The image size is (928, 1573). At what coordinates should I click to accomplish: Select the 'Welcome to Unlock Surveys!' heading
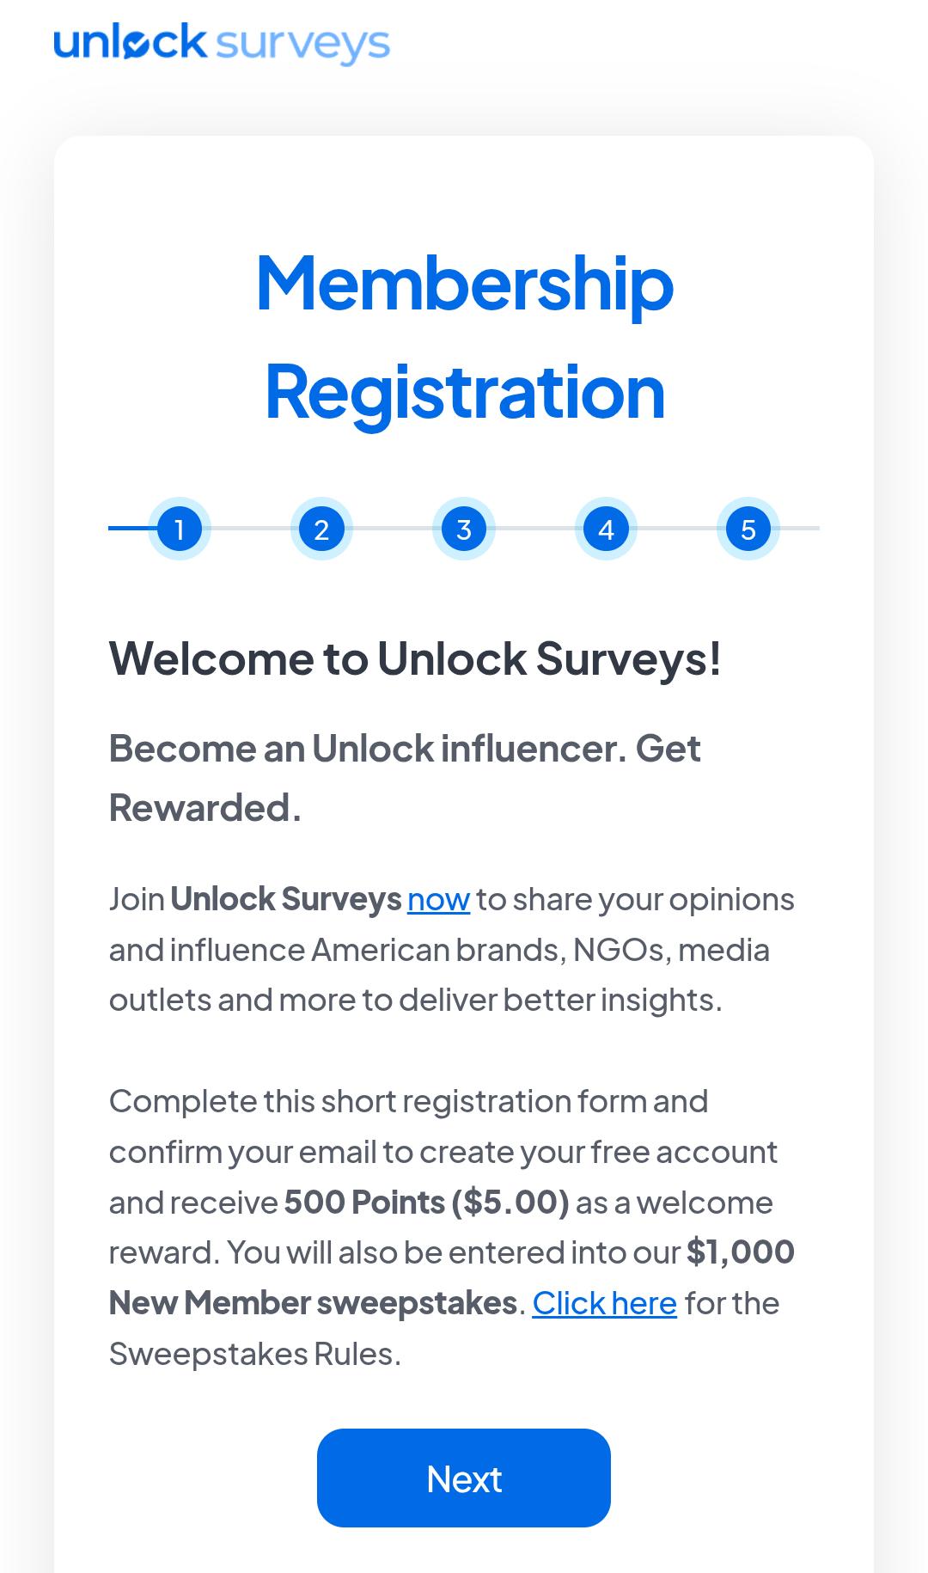tap(416, 658)
